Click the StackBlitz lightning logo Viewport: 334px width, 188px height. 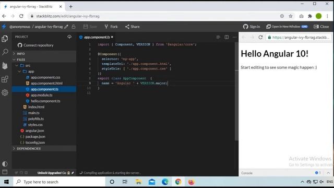pyautogui.click(x=4, y=27)
